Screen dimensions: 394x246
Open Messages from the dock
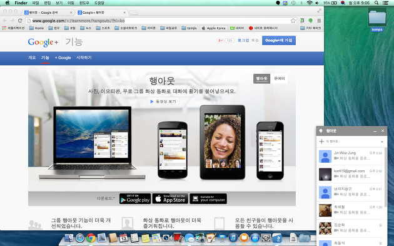(x=189, y=238)
